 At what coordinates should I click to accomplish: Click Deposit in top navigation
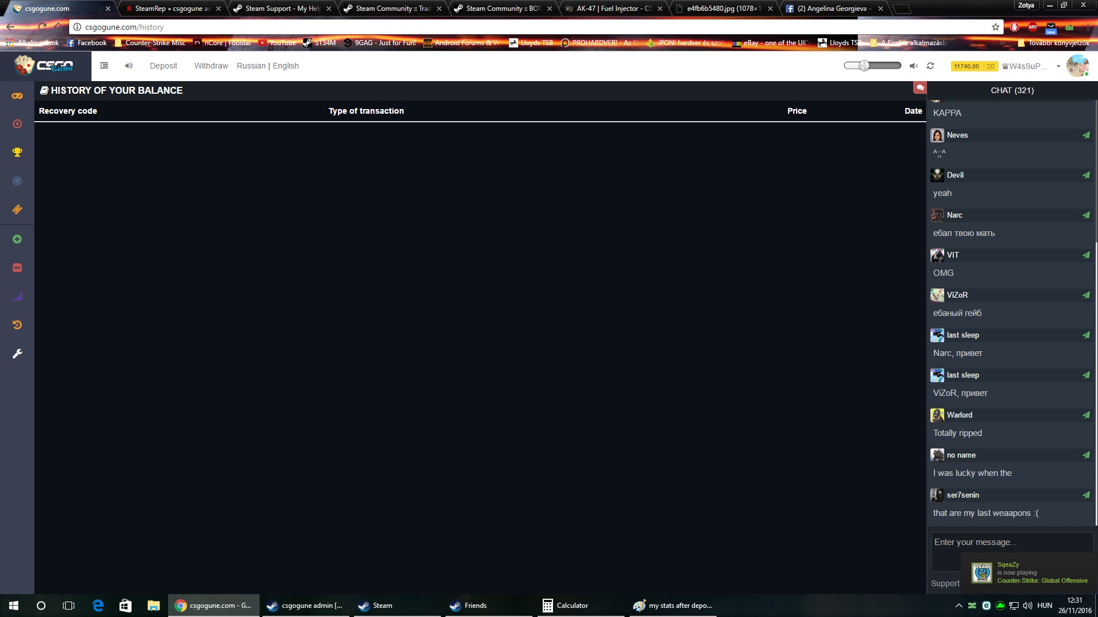pyautogui.click(x=164, y=66)
